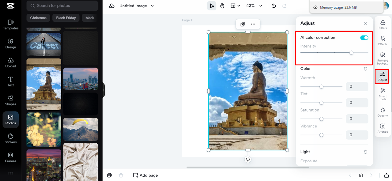
Task: Click the Search for photos field
Action: coord(62,6)
